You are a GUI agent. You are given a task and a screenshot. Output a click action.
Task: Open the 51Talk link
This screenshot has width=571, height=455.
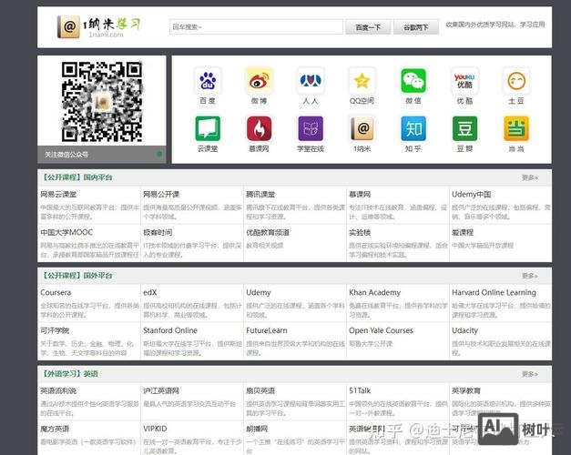360,391
